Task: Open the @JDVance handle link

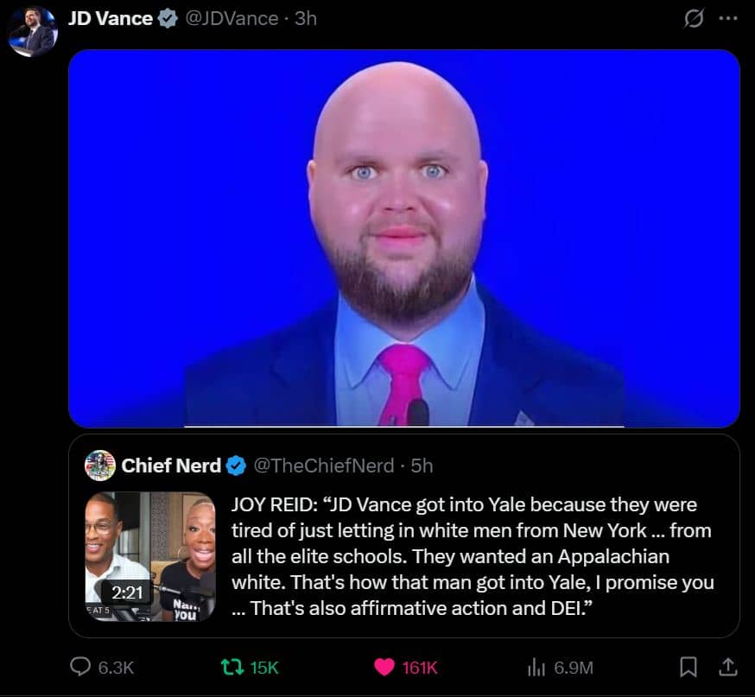Action: pos(232,18)
